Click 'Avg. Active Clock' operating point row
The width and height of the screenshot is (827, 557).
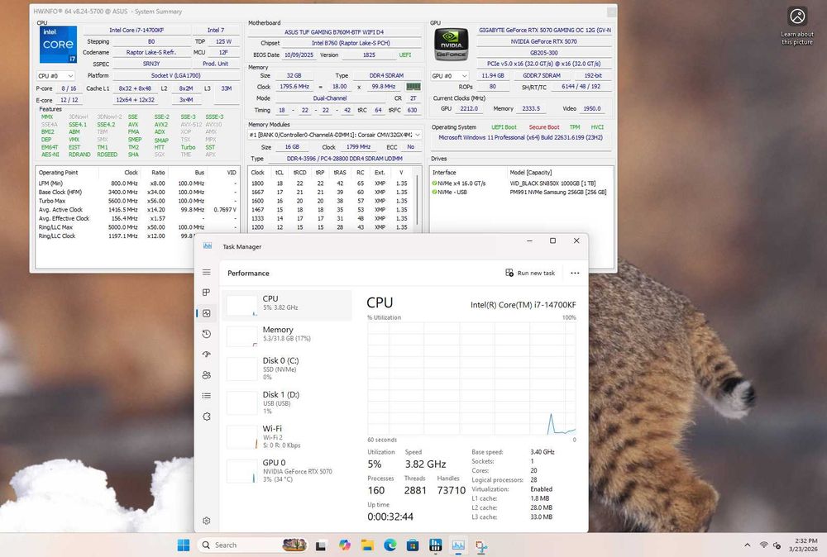click(x=137, y=210)
